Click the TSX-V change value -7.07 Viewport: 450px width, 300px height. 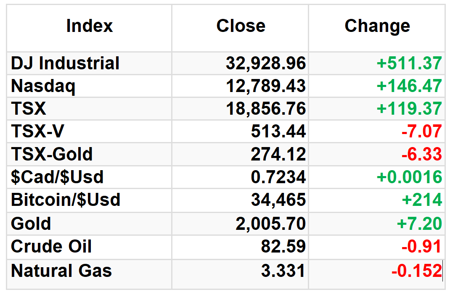[421, 132]
